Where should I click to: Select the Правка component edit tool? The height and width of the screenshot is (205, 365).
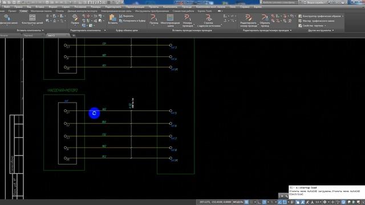(x=75, y=19)
